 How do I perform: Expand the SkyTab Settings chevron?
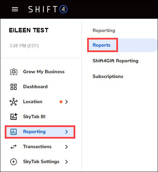(66, 162)
